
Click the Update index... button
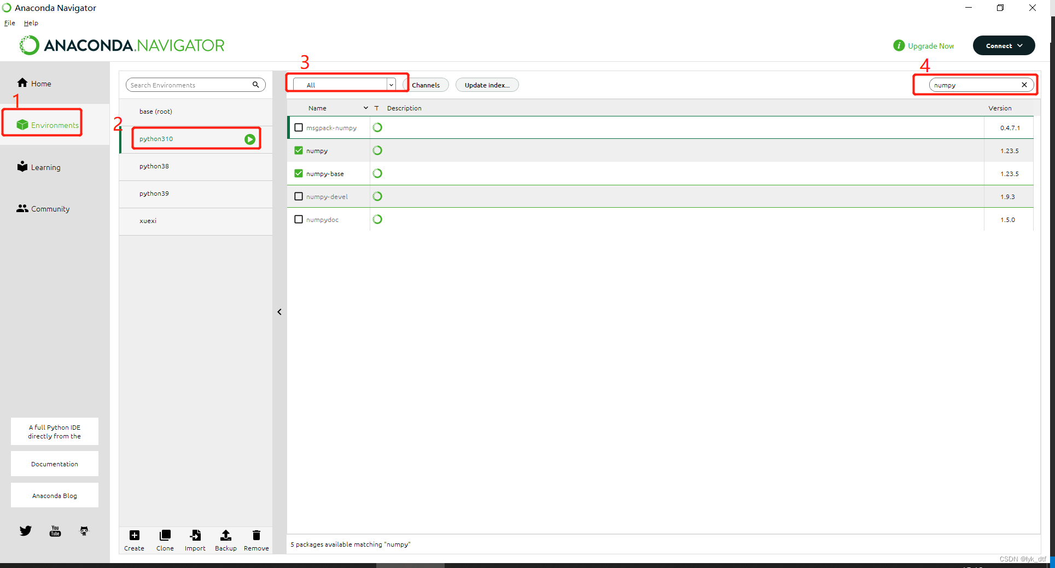(487, 85)
